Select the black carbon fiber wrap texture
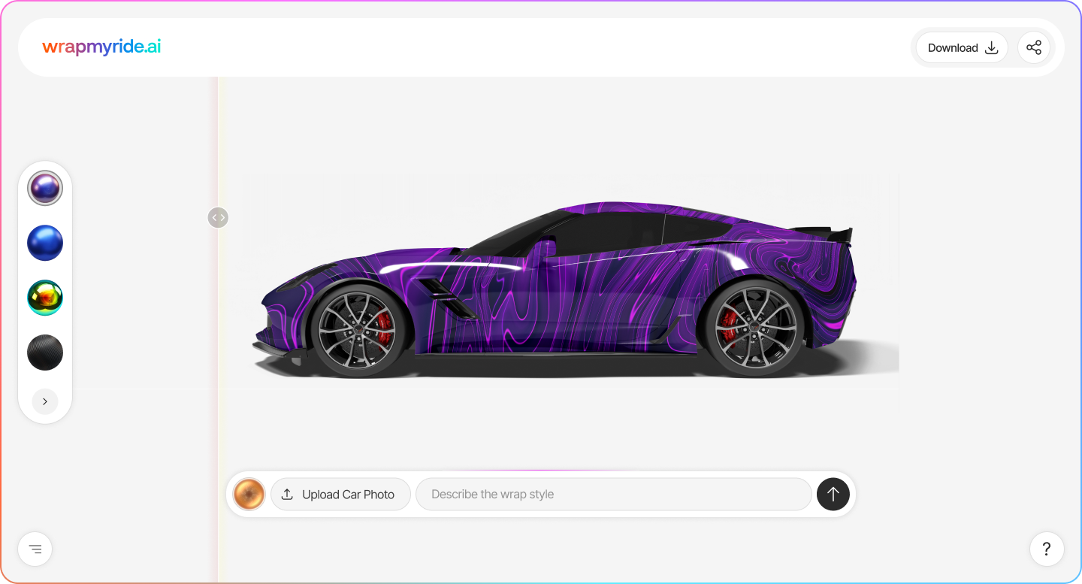This screenshot has height=584, width=1082. tap(45, 352)
